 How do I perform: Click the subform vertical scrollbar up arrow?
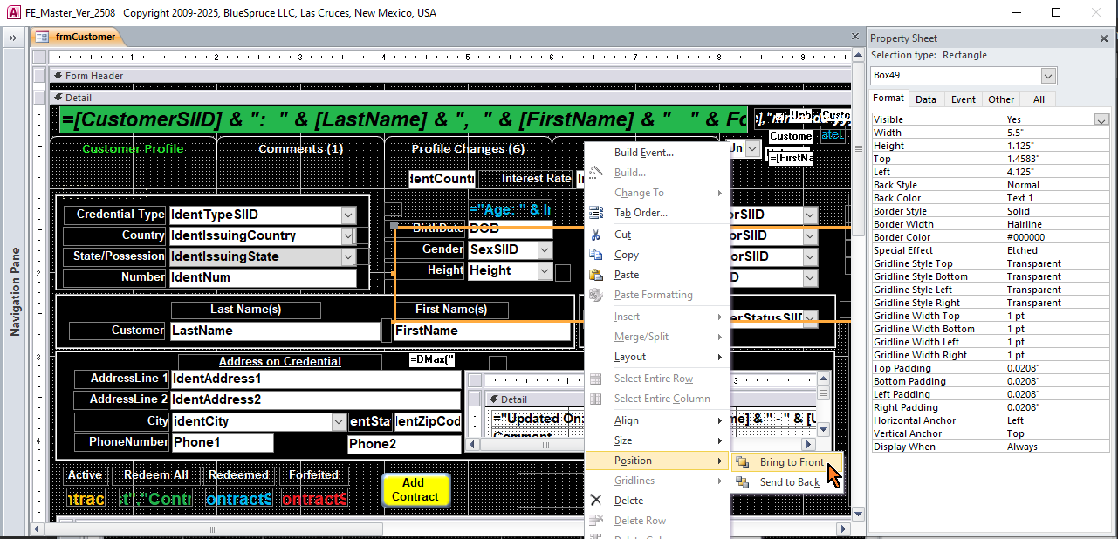tap(822, 379)
